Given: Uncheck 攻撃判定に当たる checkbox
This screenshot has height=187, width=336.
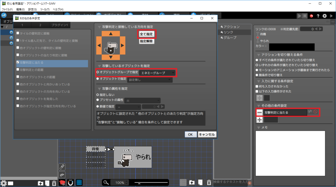Looking at the screenshot, I should pyautogui.click(x=18, y=62).
